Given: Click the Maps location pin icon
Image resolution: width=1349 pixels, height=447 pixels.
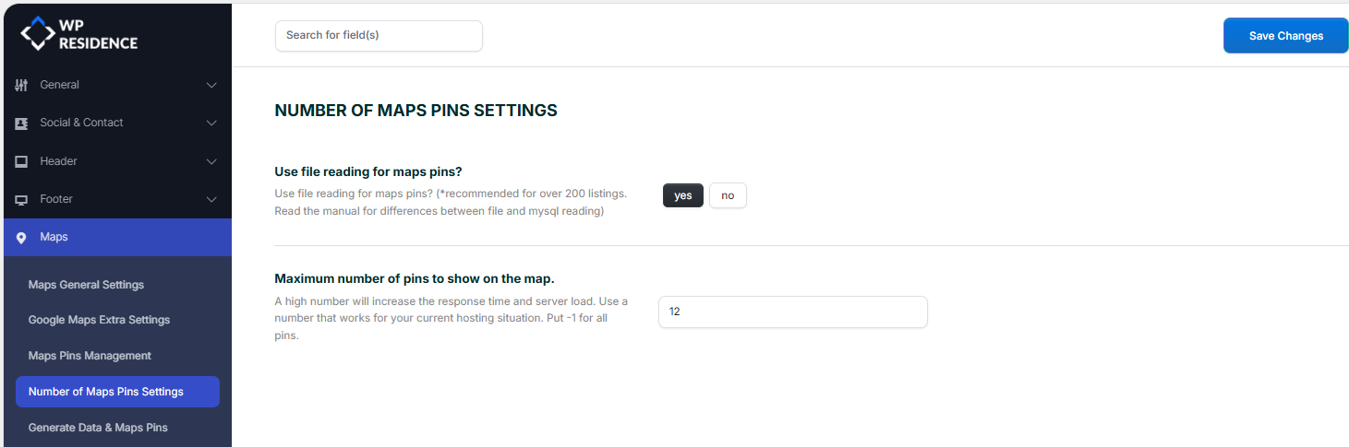Looking at the screenshot, I should (x=21, y=238).
